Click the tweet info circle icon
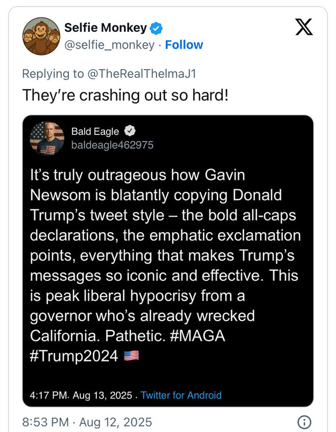Image resolution: width=336 pixels, height=432 pixels. pyautogui.click(x=304, y=422)
